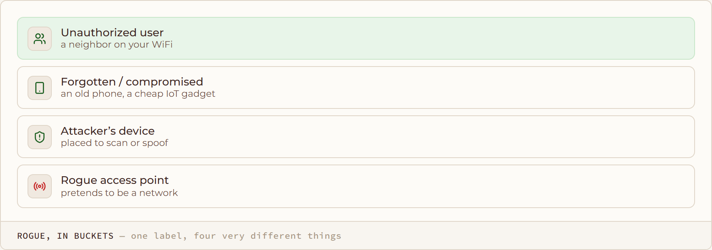
Task: Click "an old phone, a cheap IoT gadget" text
Action: click(138, 94)
